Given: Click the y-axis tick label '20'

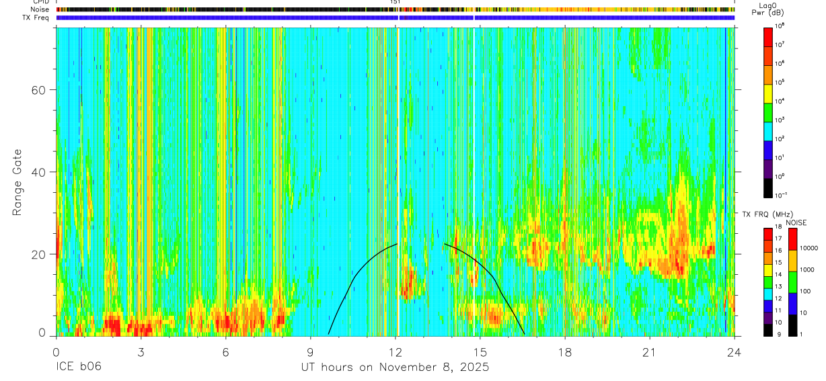Looking at the screenshot, I should pyautogui.click(x=39, y=254).
